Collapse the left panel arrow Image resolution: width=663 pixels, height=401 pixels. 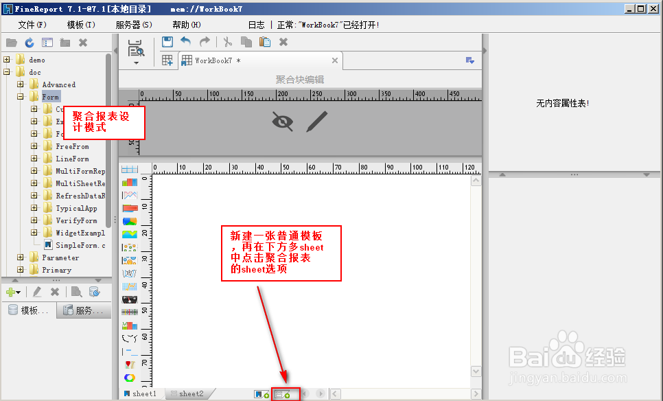115,51
